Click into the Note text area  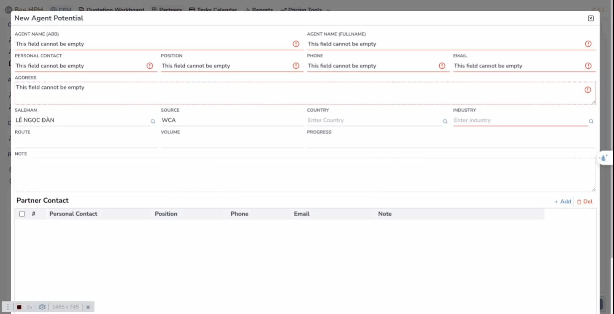305,175
